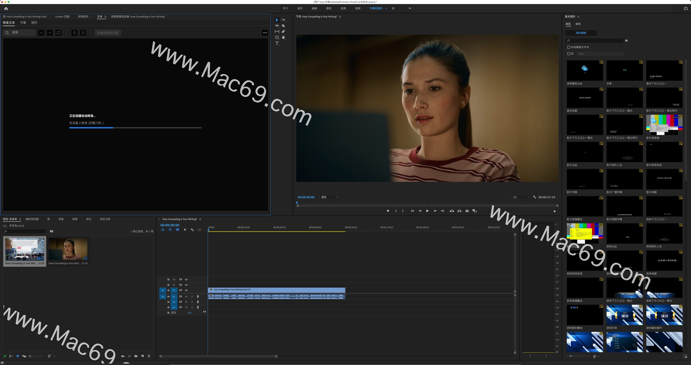Select the Hand tool
The width and height of the screenshot is (691, 365).
[283, 37]
